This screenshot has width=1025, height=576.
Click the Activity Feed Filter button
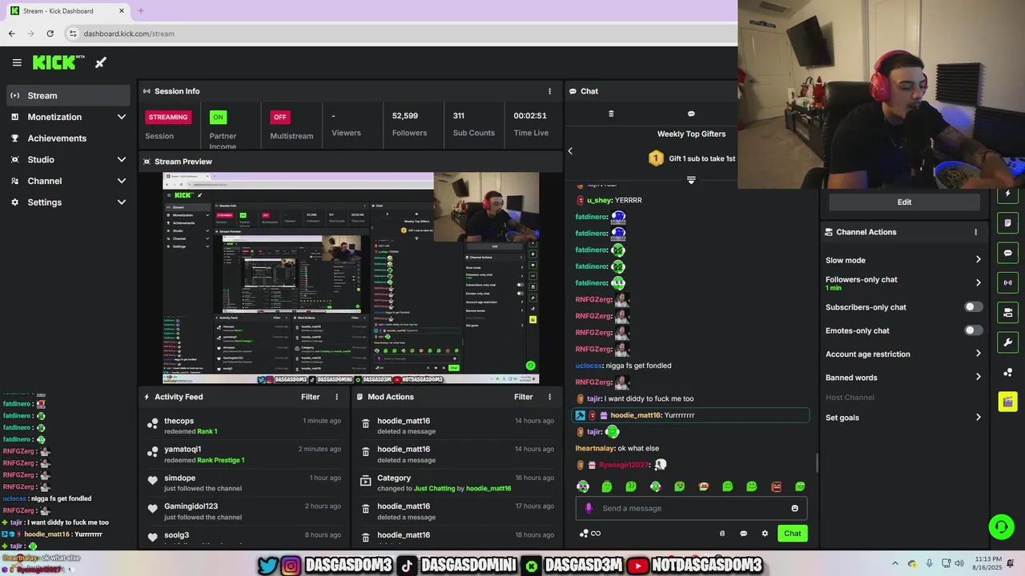coord(310,397)
